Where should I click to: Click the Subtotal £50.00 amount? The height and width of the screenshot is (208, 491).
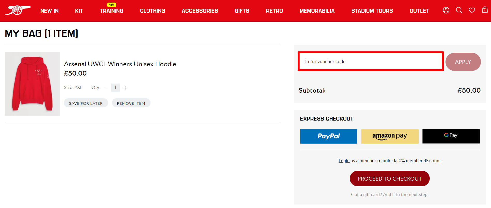[469, 90]
